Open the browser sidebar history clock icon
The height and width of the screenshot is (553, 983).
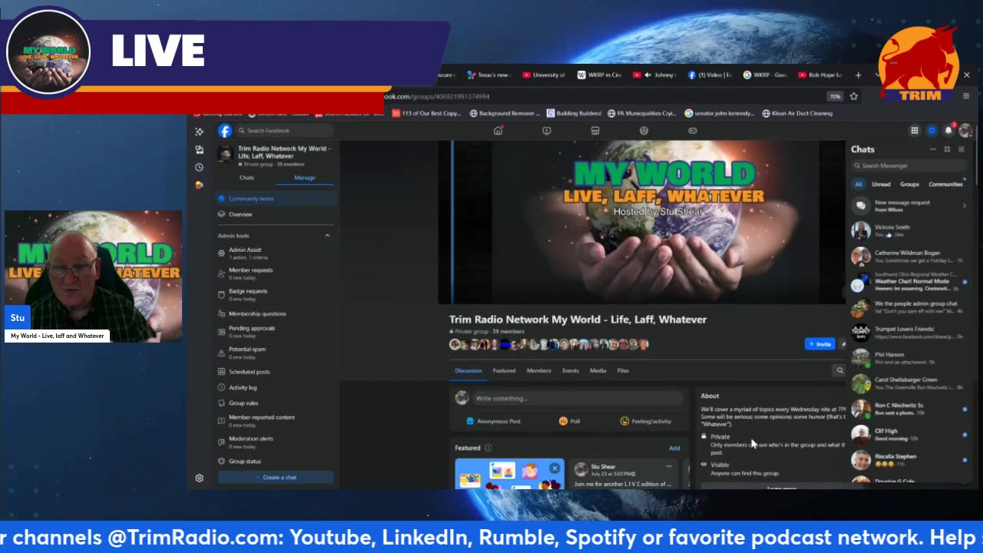pyautogui.click(x=199, y=167)
